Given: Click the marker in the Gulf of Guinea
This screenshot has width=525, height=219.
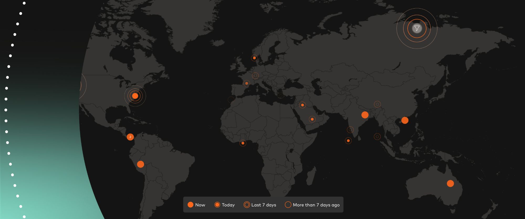Looking at the screenshot, I should tap(243, 143).
